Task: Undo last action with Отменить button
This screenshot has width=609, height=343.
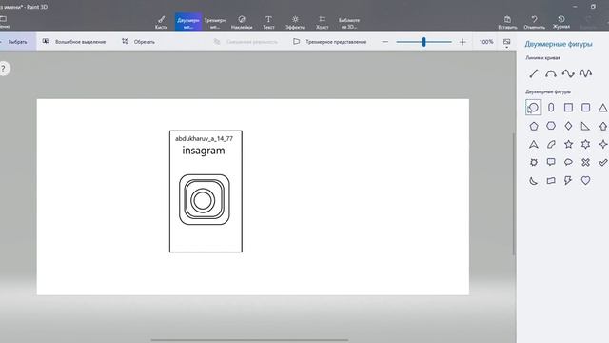Action: [534, 22]
